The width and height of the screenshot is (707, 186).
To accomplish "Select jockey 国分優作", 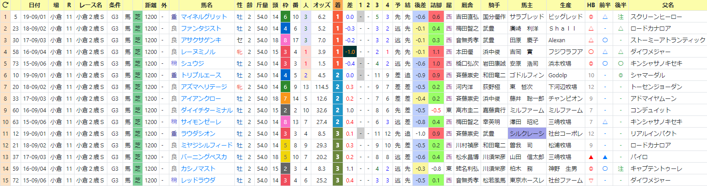I will tap(494, 17).
